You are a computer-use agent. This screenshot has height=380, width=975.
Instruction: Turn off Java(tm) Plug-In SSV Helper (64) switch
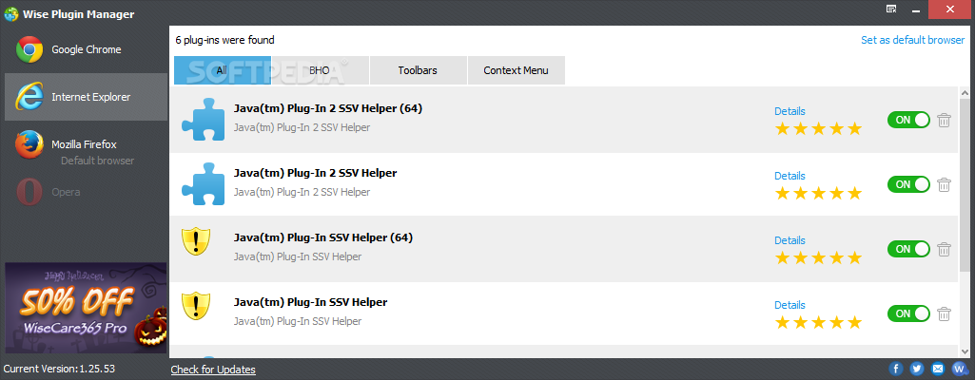click(908, 249)
